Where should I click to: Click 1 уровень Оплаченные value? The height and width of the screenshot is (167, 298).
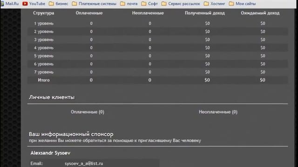click(91, 24)
